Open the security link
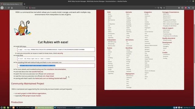 click(60, 53)
